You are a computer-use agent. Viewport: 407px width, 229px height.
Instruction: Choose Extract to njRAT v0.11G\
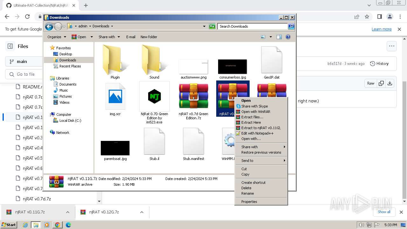pos(261,128)
